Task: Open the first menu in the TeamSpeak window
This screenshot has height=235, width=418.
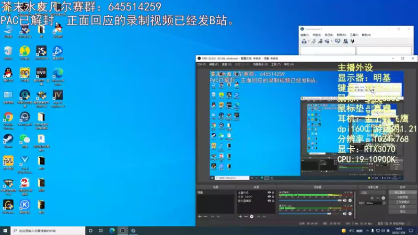Action: click(305, 35)
